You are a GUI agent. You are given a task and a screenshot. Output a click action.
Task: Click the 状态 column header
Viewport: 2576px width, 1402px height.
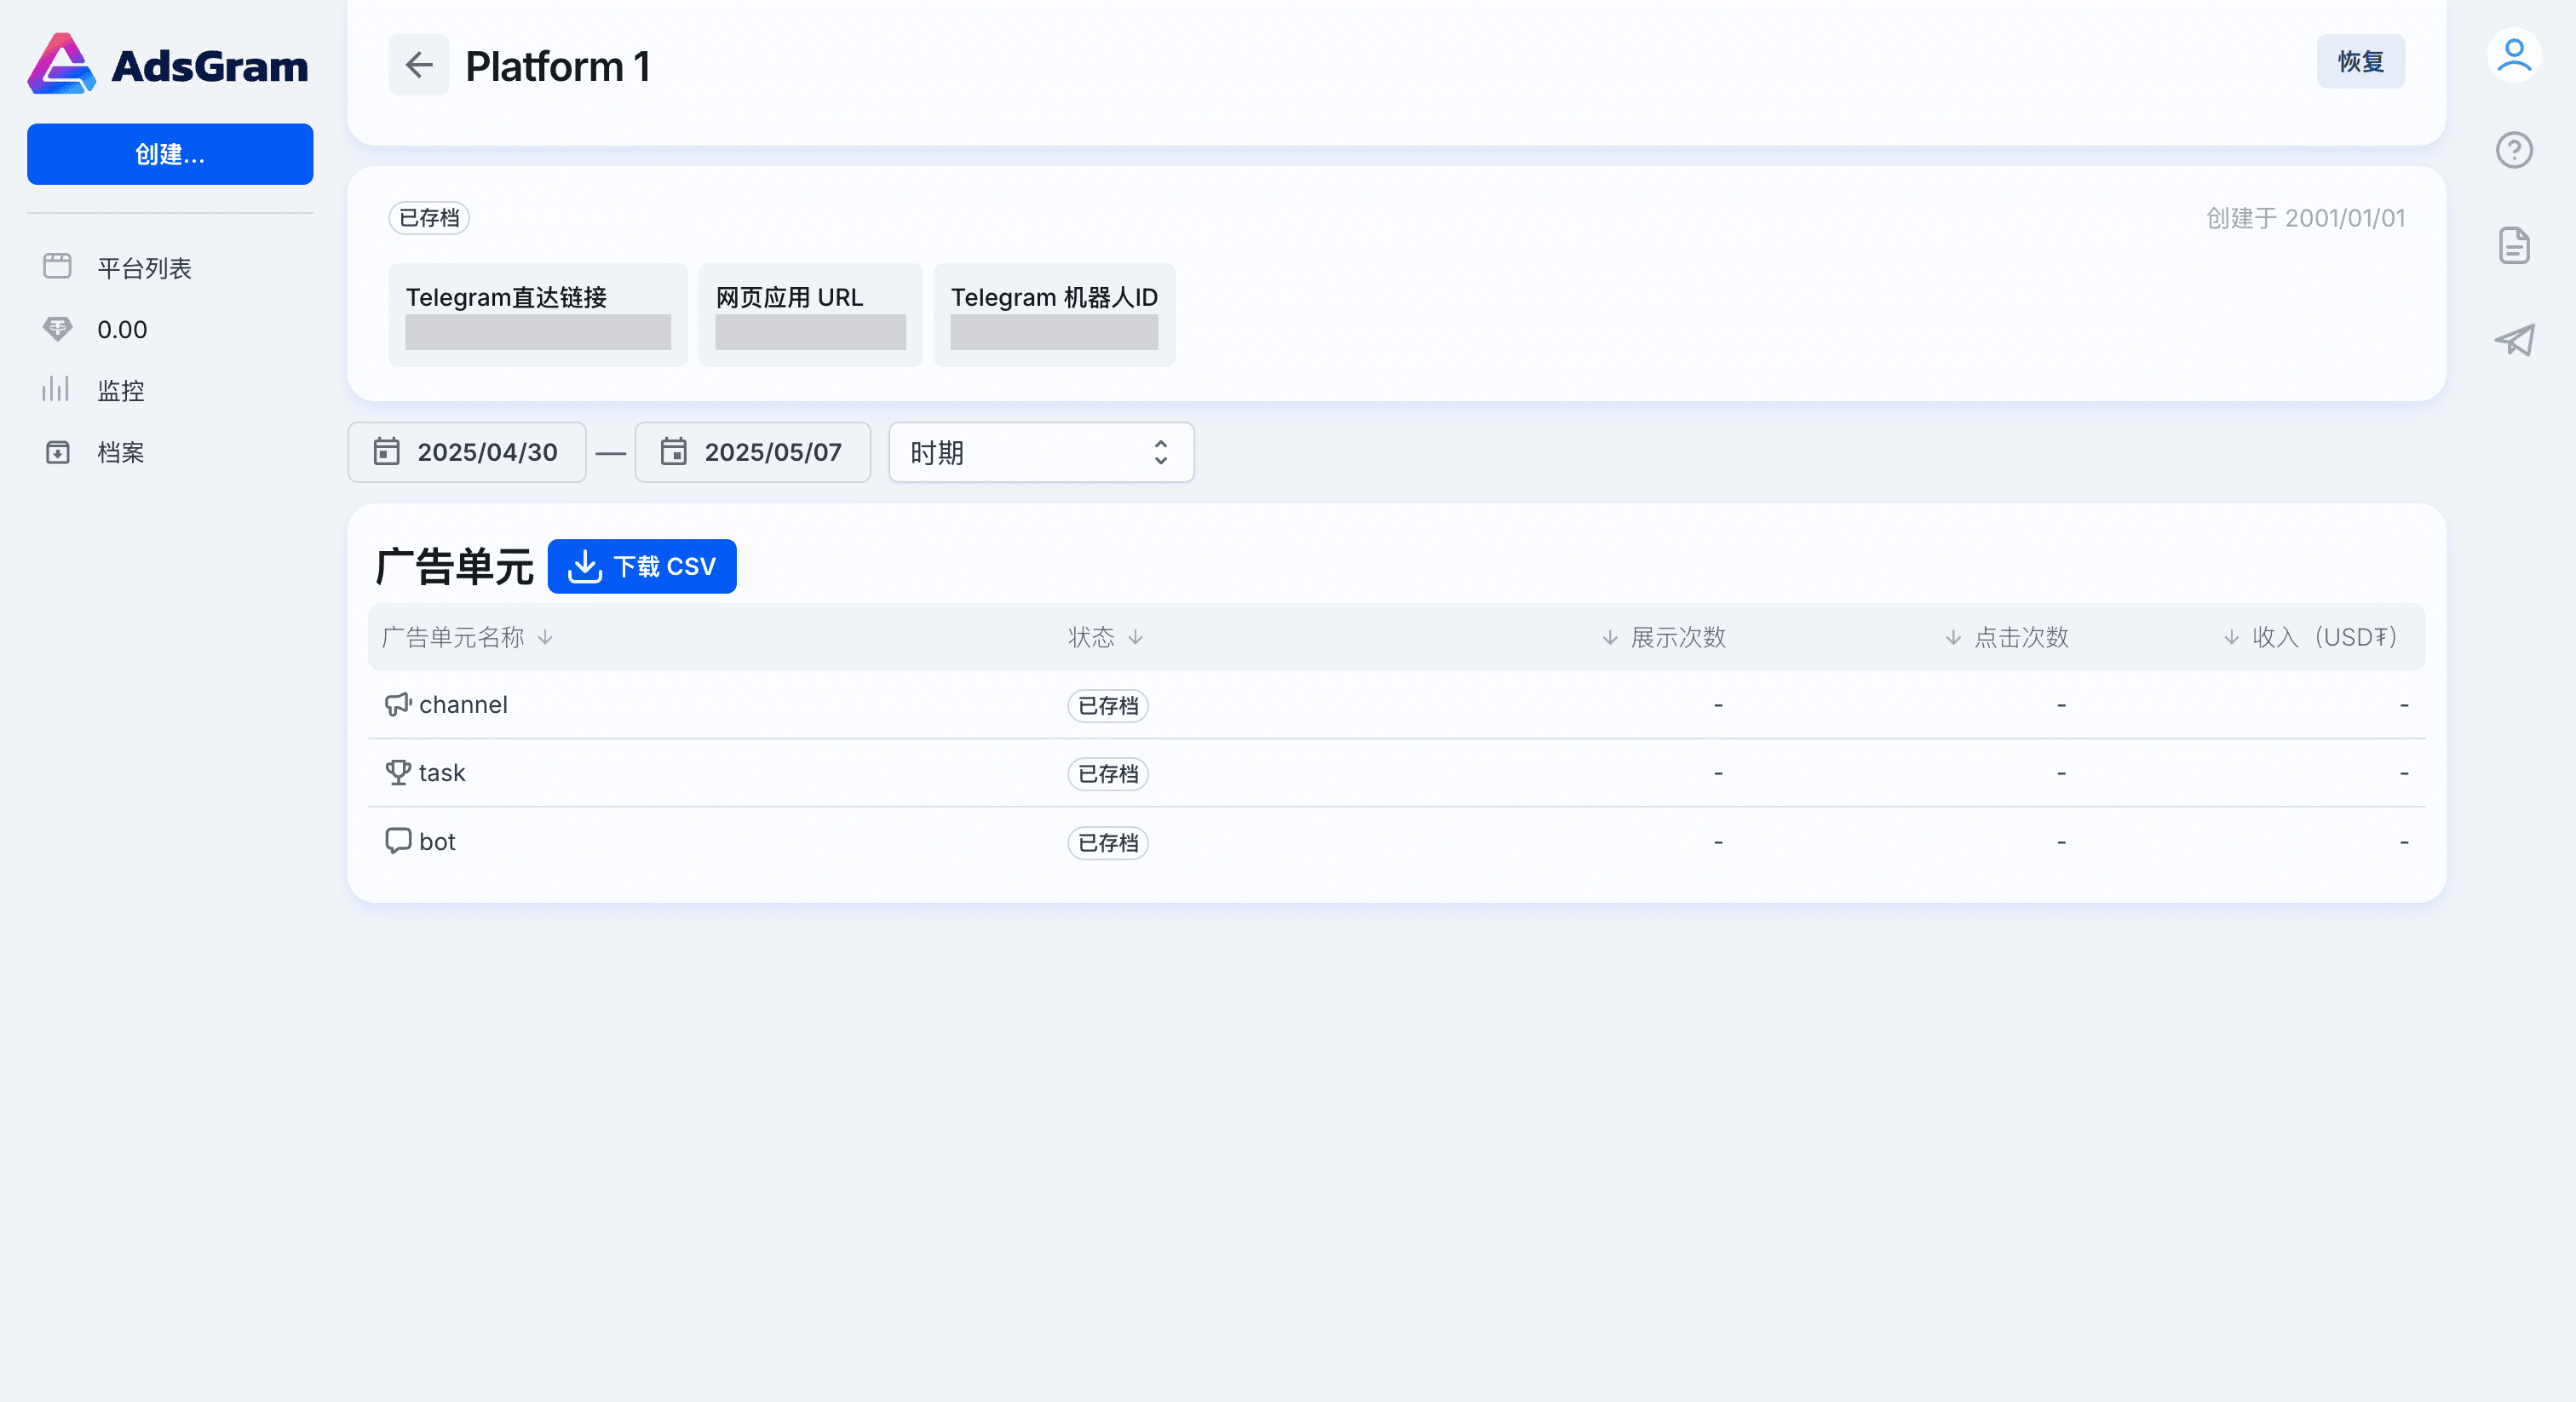click(1091, 638)
